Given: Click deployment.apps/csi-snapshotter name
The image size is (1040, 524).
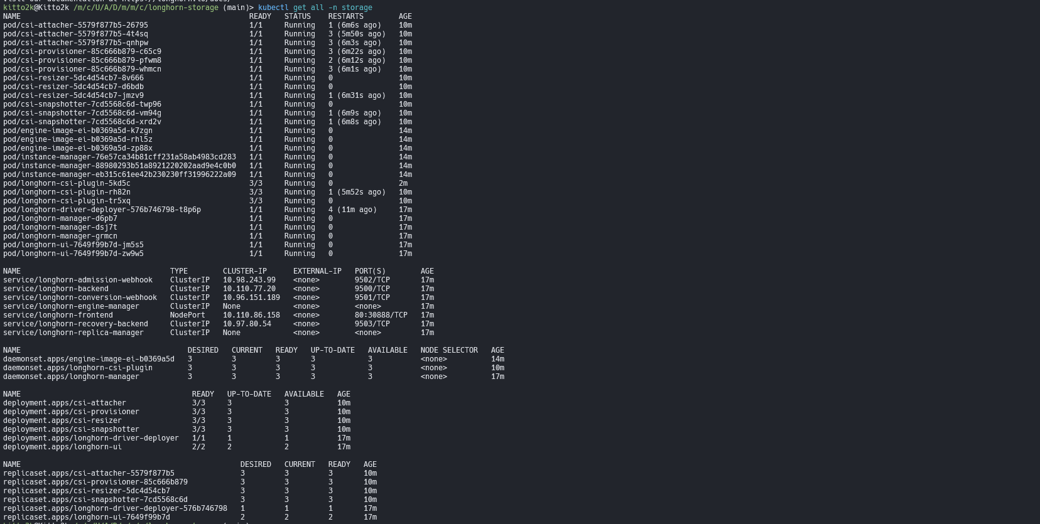Looking at the screenshot, I should click(71, 429).
